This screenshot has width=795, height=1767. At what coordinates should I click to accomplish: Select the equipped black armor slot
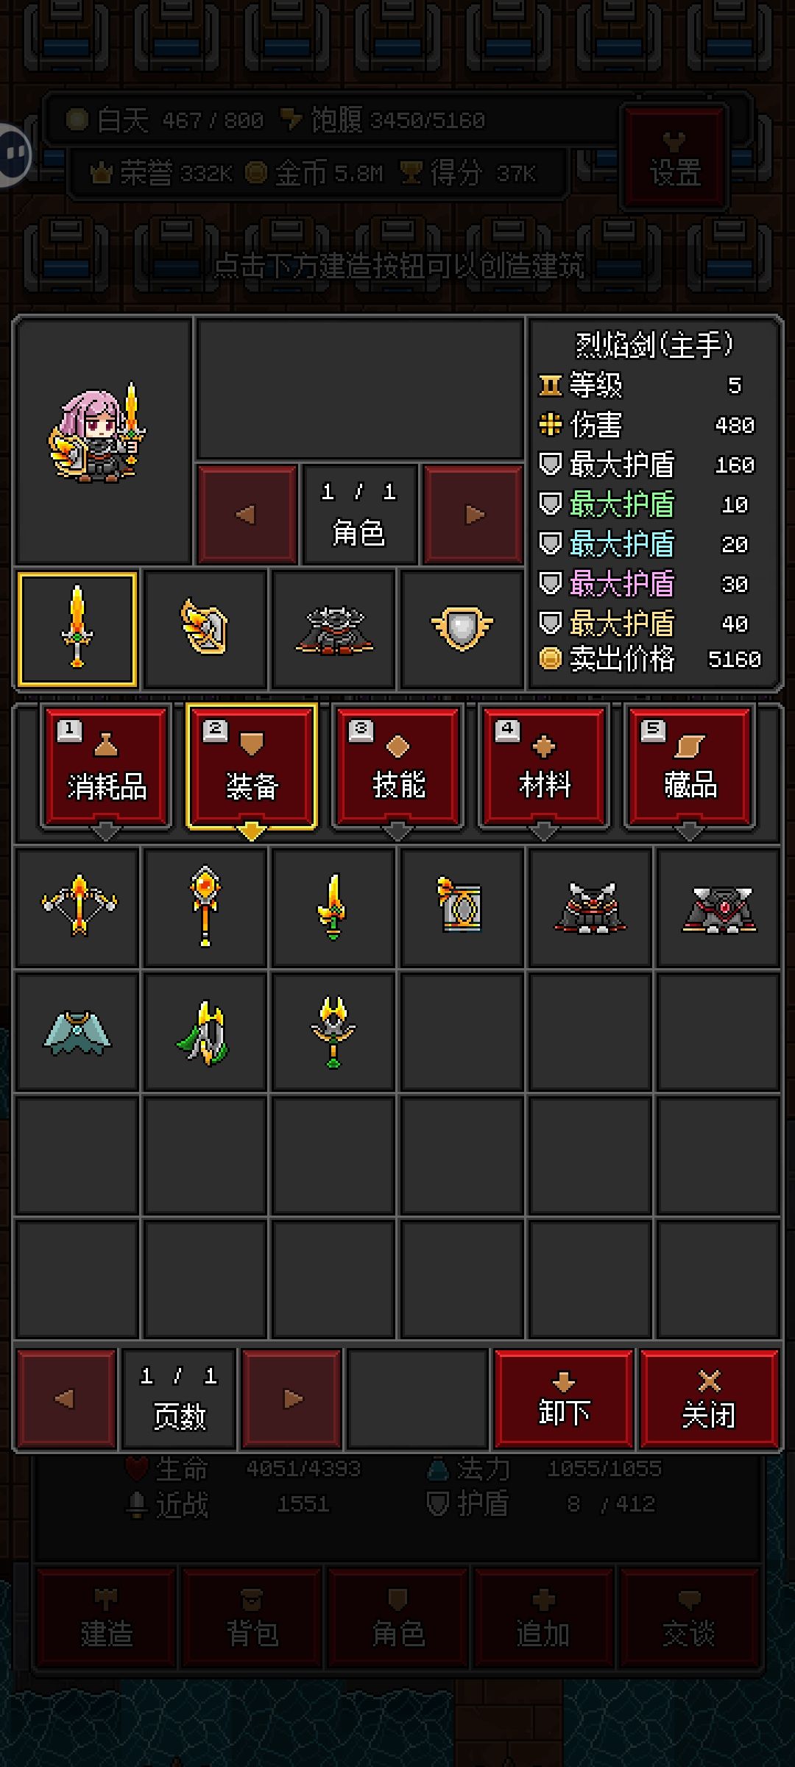333,629
